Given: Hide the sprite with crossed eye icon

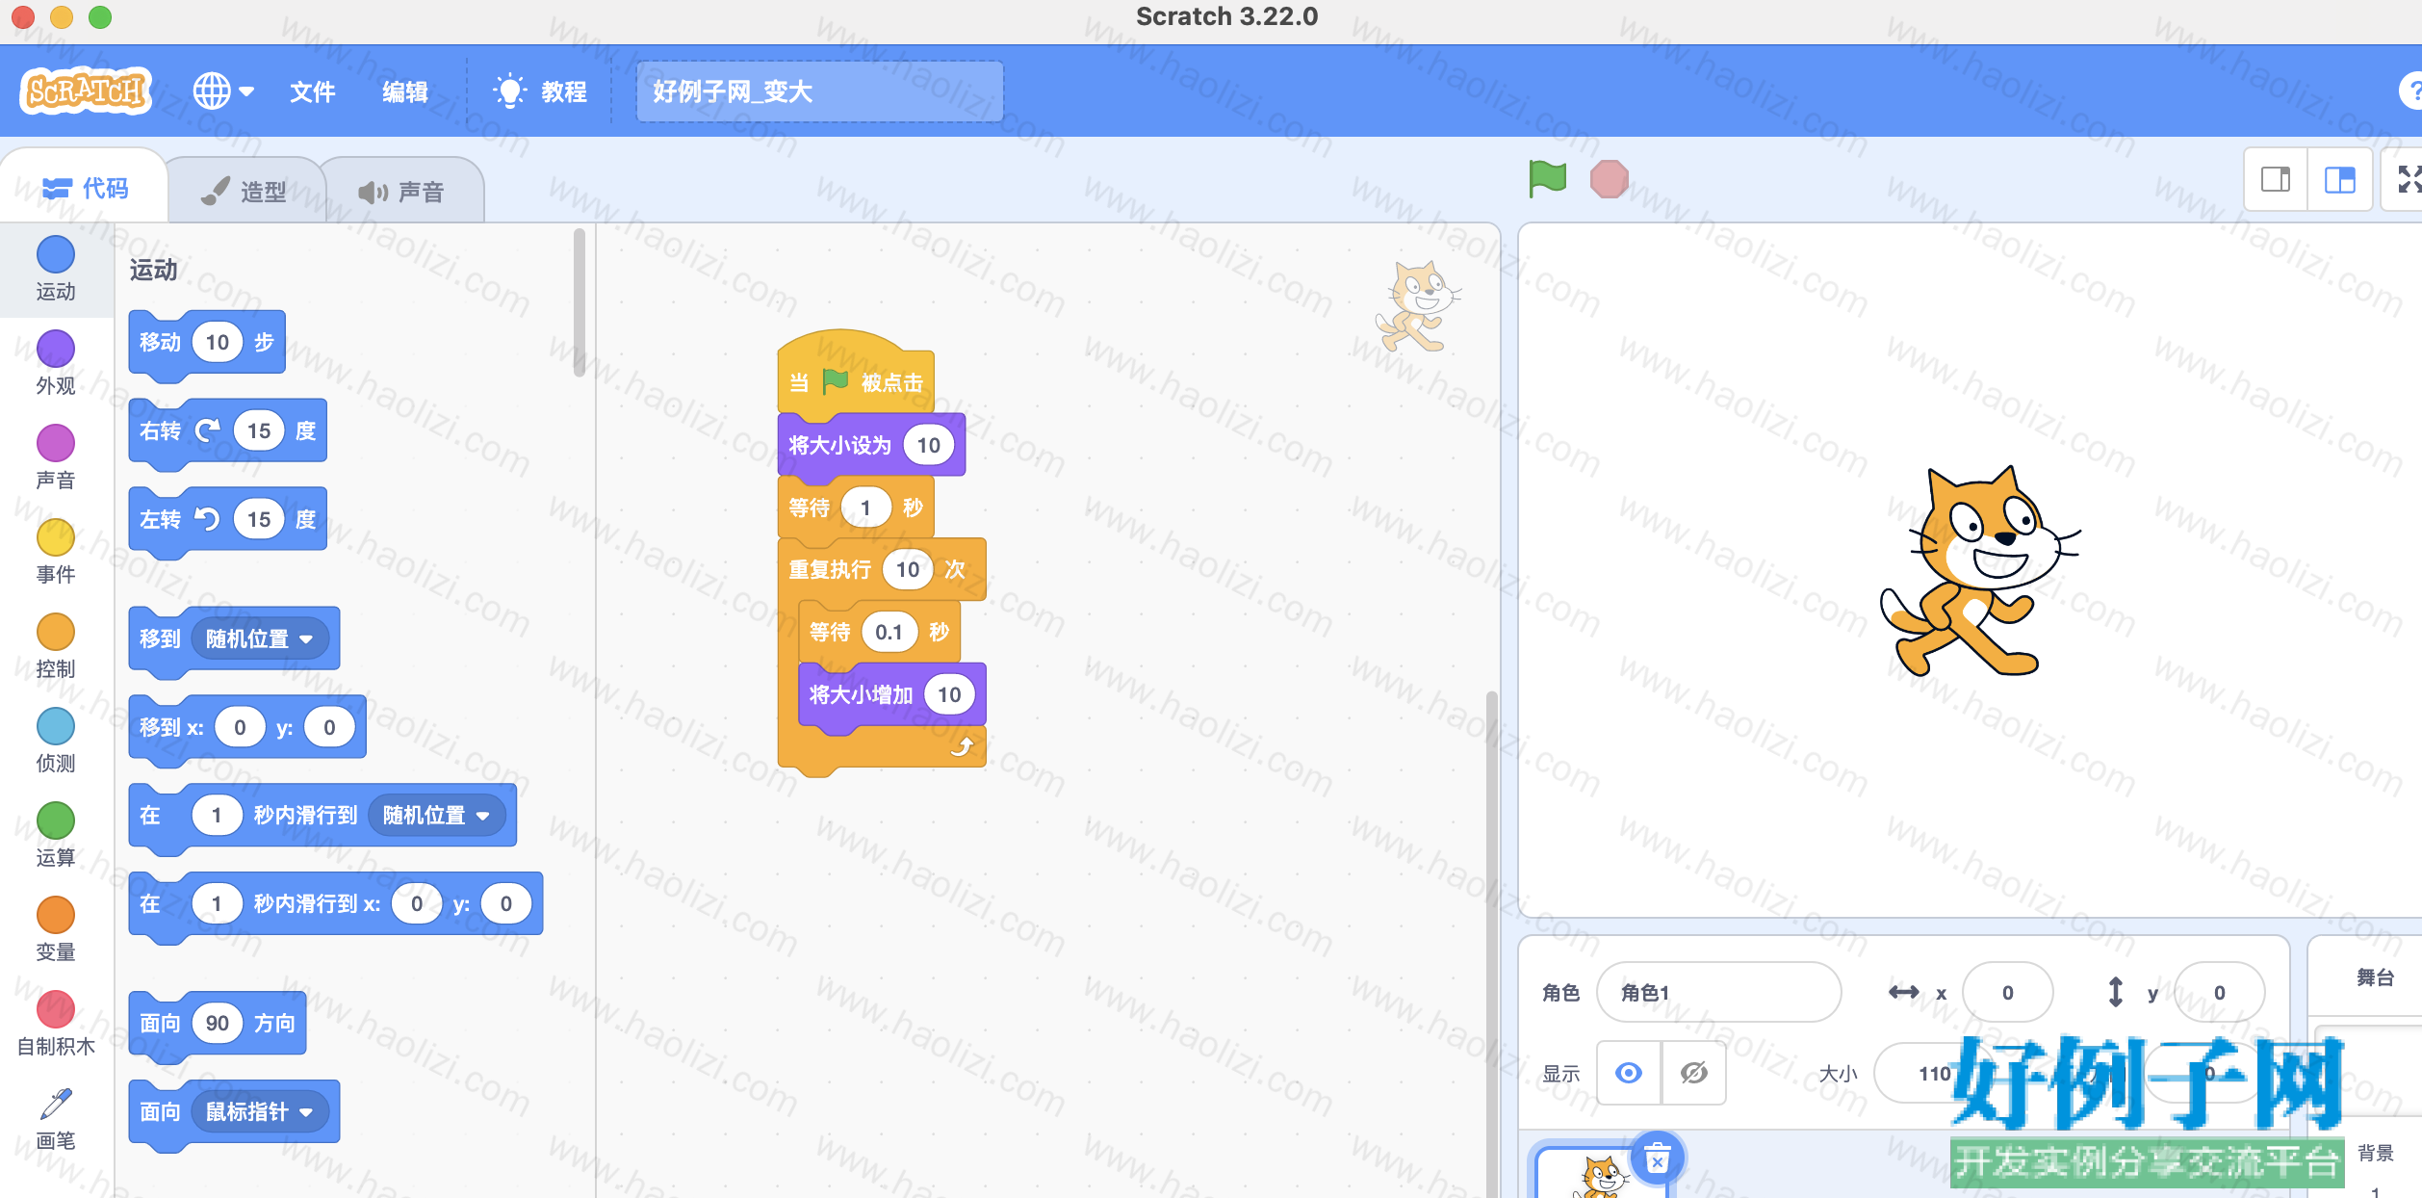Looking at the screenshot, I should 1693,1073.
